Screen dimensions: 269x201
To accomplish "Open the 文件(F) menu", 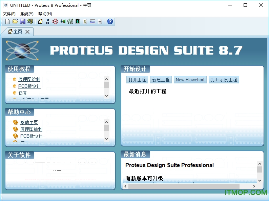I will click(x=9, y=14).
